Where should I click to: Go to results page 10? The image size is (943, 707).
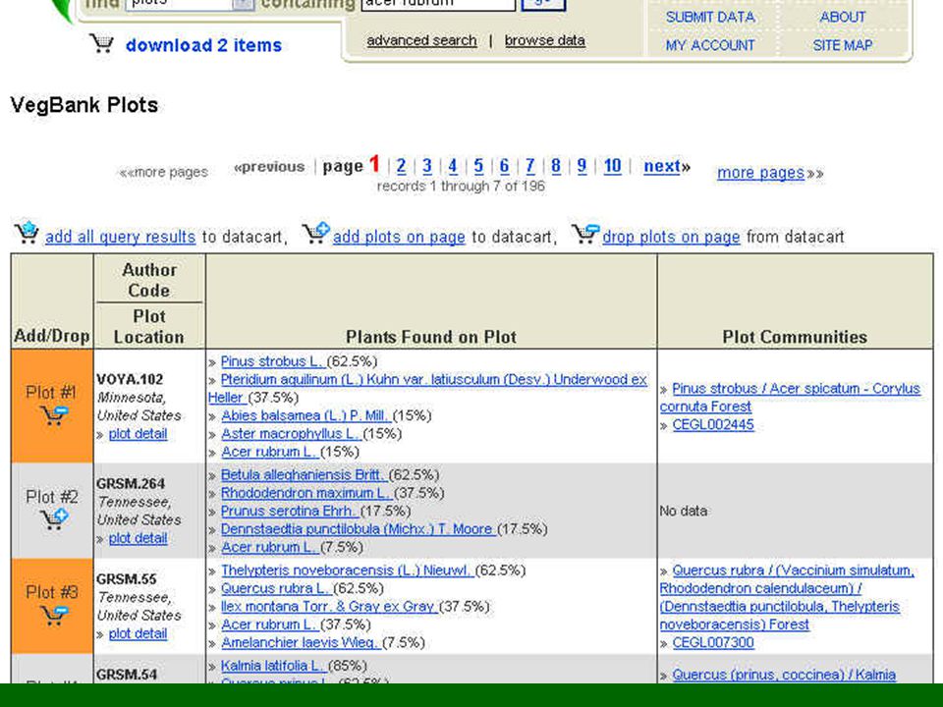(x=612, y=166)
